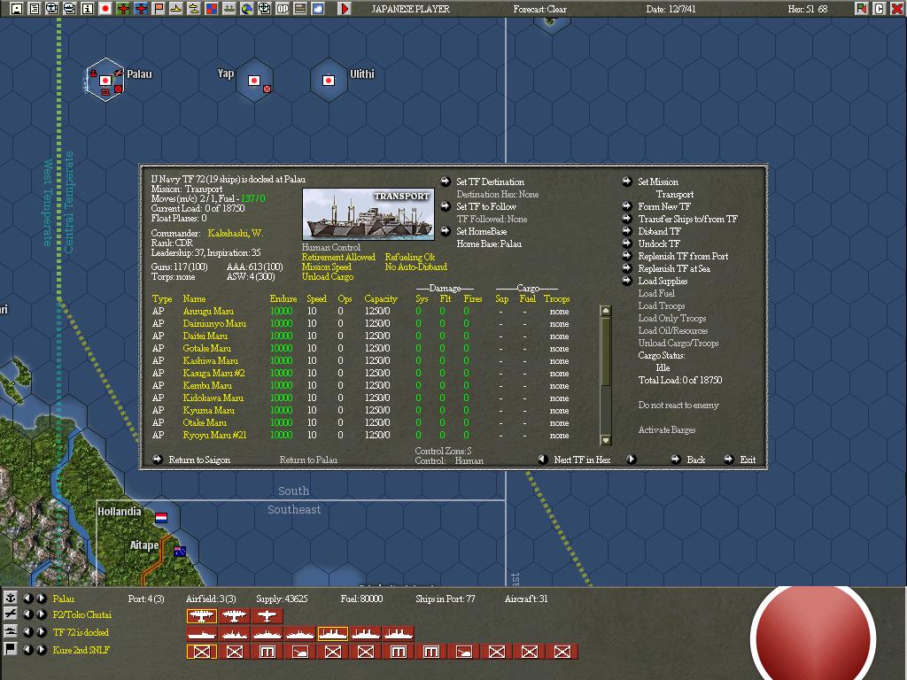Click commander name Kakehashi, W.
The height and width of the screenshot is (680, 907).
236,233
